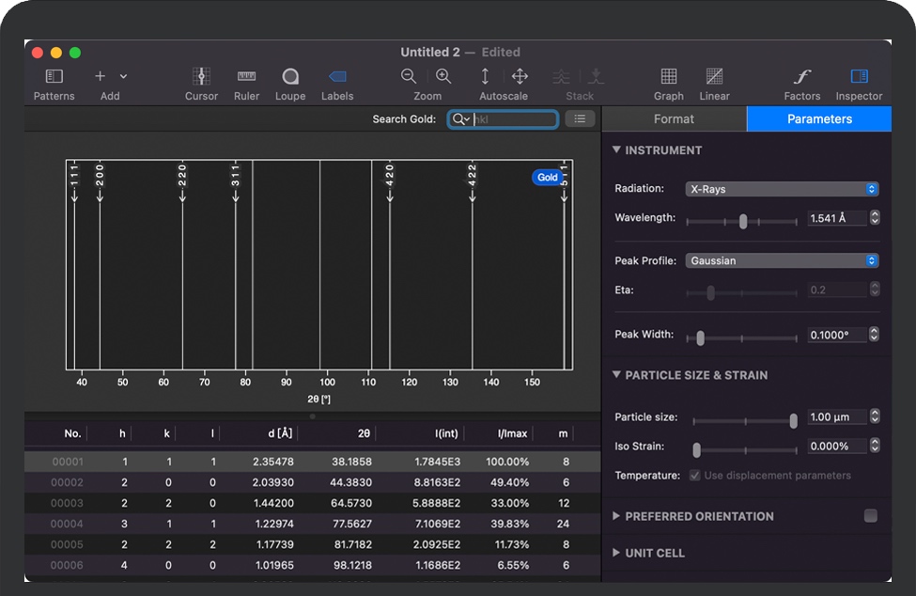Toggle the Inspector panel

point(859,77)
